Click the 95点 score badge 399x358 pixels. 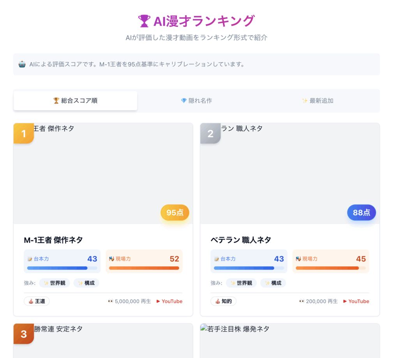pyautogui.click(x=175, y=213)
